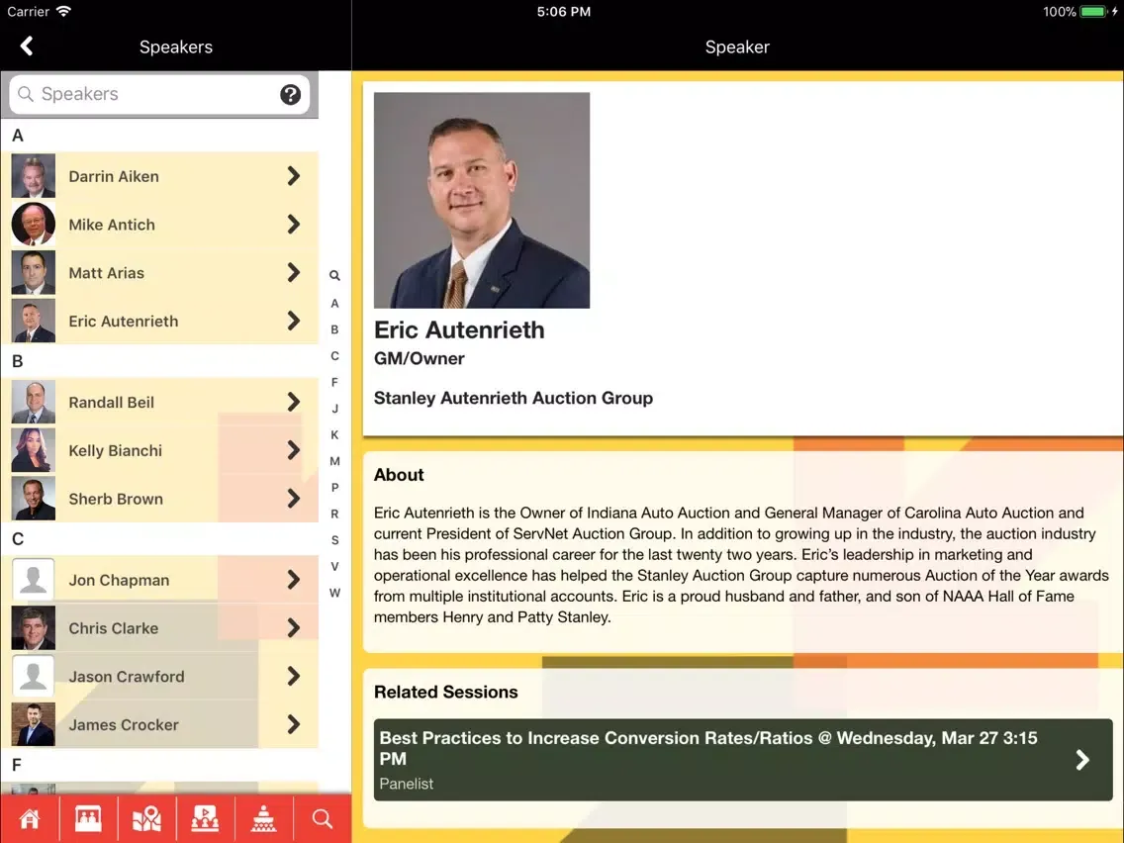Jump to letter C in index
The width and height of the screenshot is (1124, 843).
[x=334, y=356]
